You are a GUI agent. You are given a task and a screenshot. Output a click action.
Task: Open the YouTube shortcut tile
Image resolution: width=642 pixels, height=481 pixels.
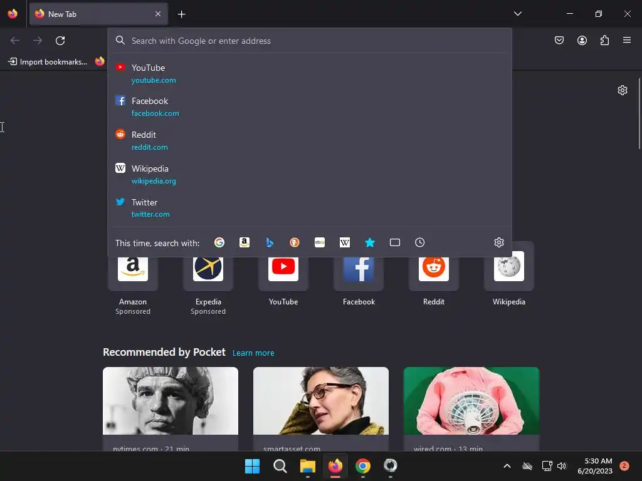click(283, 274)
